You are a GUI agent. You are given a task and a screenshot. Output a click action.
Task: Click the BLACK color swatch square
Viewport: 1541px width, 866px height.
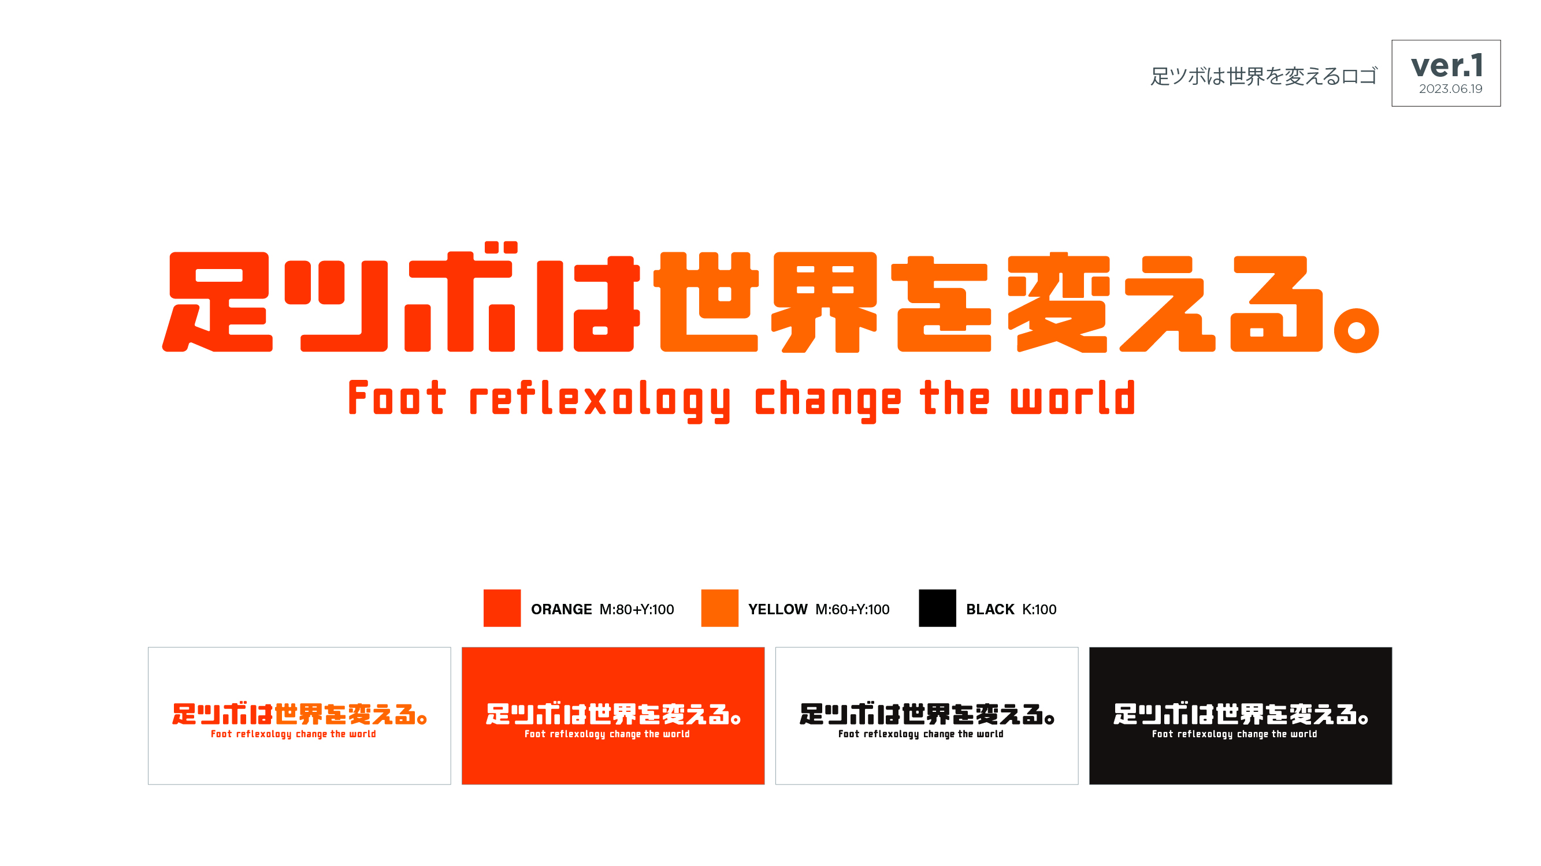click(937, 608)
